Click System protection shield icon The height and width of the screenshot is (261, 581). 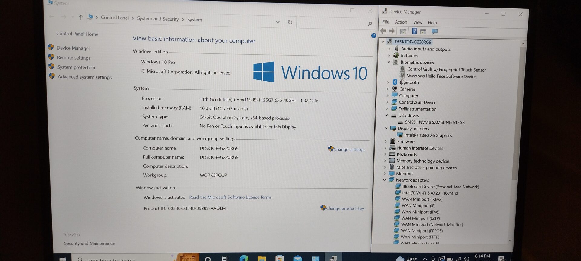(51, 67)
